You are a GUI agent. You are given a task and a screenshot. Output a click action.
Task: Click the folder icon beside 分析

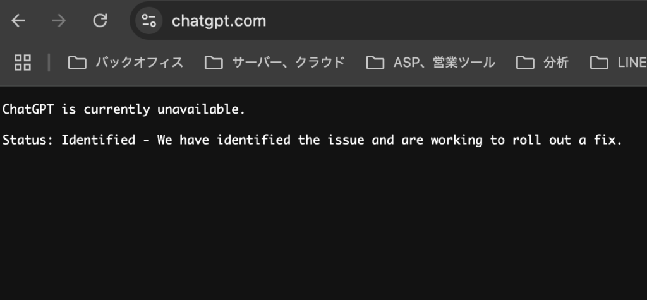click(525, 63)
